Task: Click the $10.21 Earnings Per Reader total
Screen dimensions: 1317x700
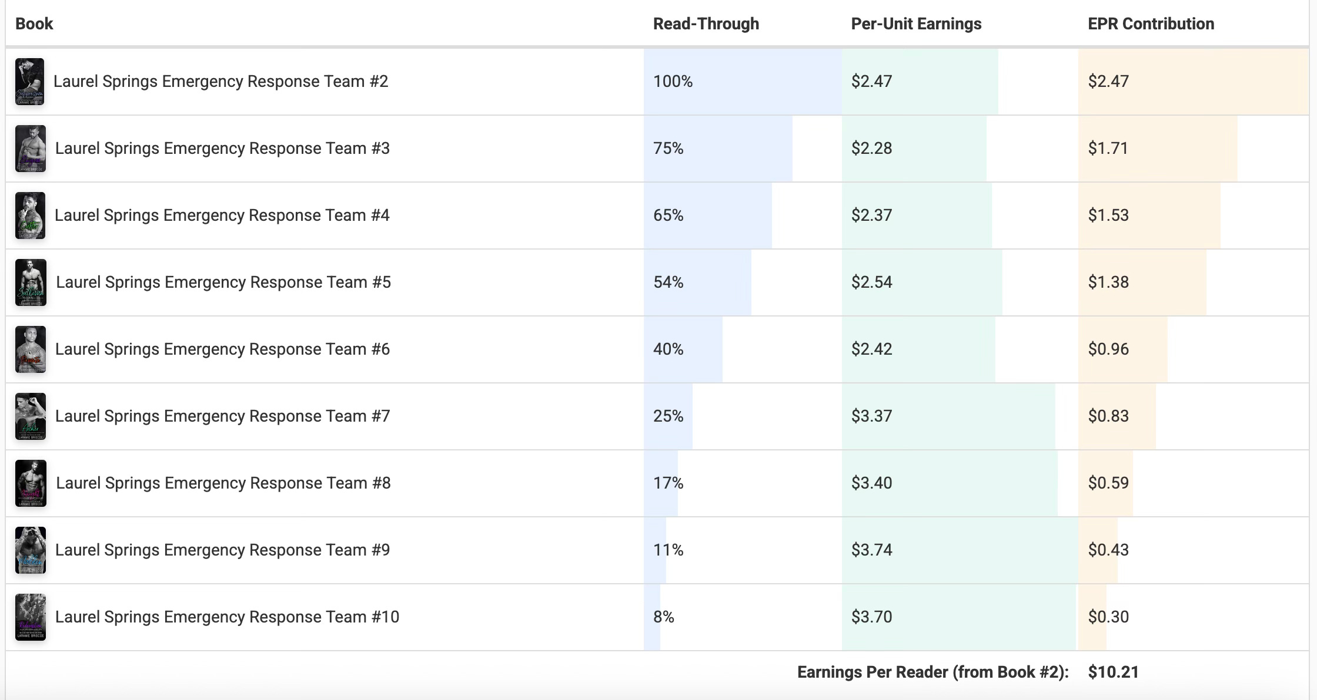Action: [x=1113, y=672]
